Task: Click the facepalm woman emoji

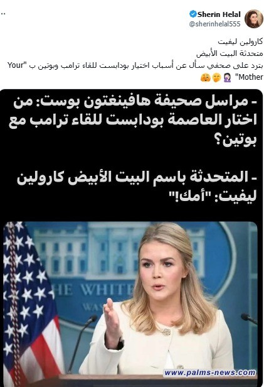Action: click(x=227, y=78)
